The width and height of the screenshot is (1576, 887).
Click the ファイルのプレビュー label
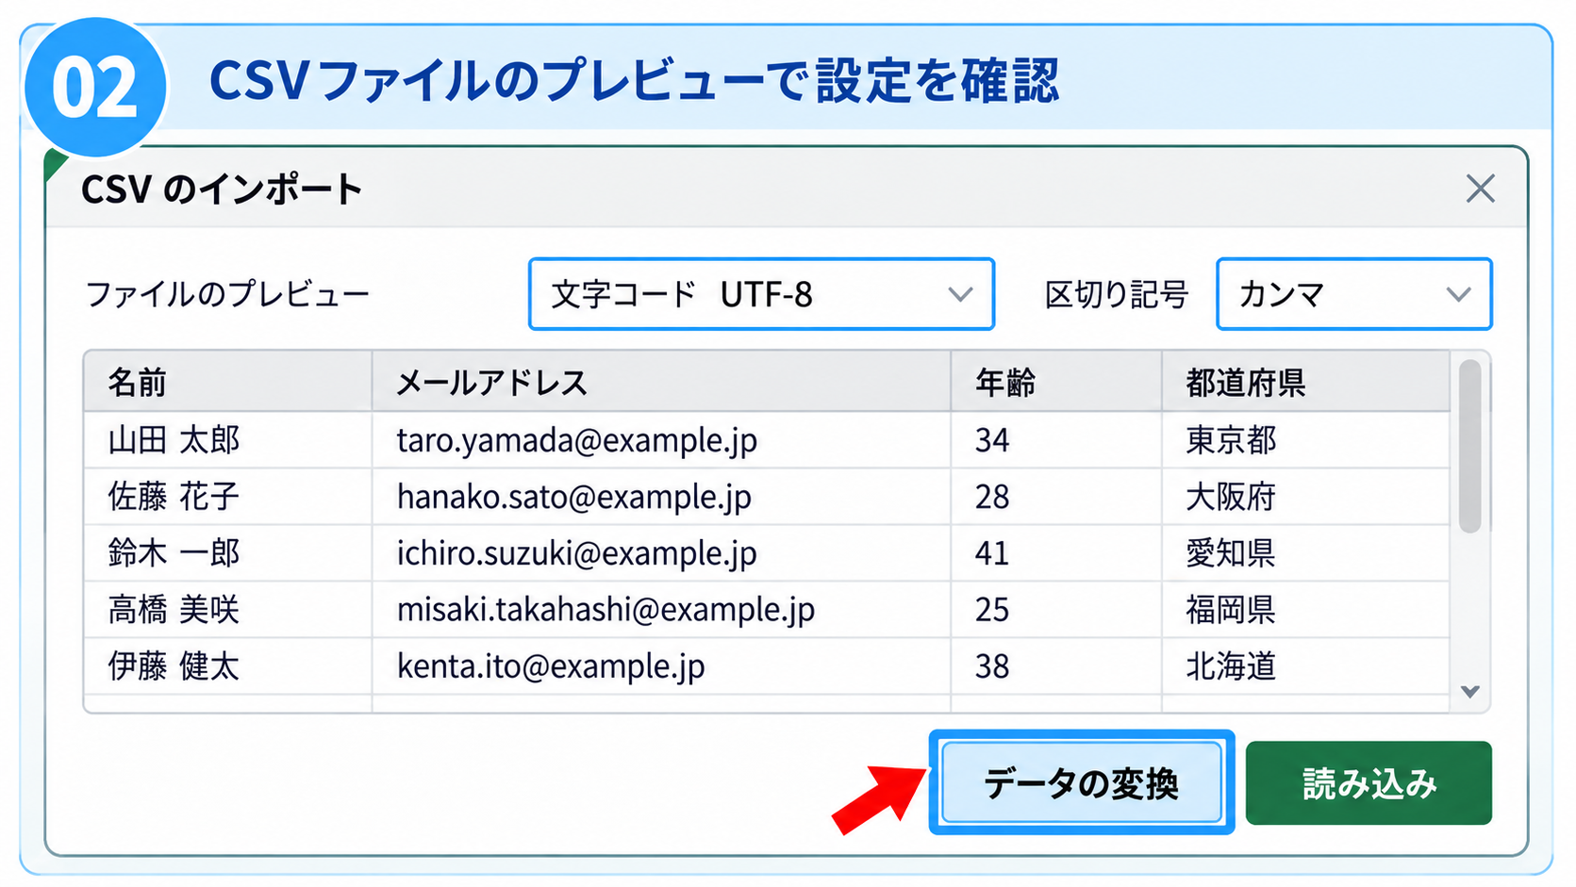pyautogui.click(x=227, y=294)
